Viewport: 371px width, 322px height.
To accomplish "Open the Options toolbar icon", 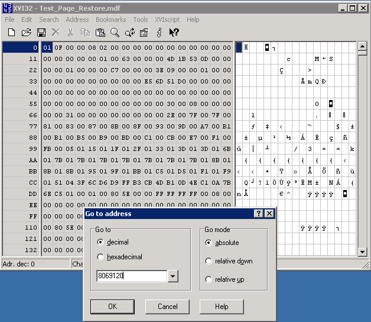I will click(144, 32).
